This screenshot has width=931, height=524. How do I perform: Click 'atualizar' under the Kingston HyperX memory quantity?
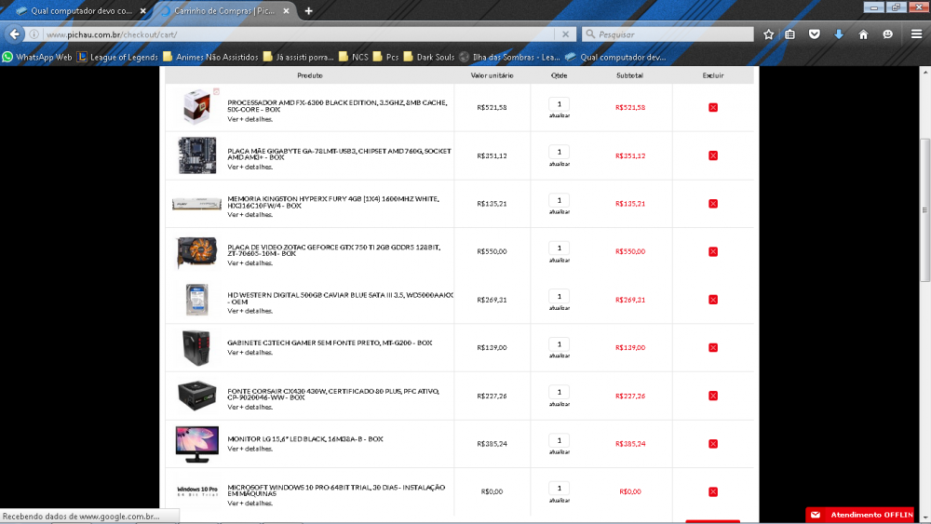pyautogui.click(x=559, y=211)
